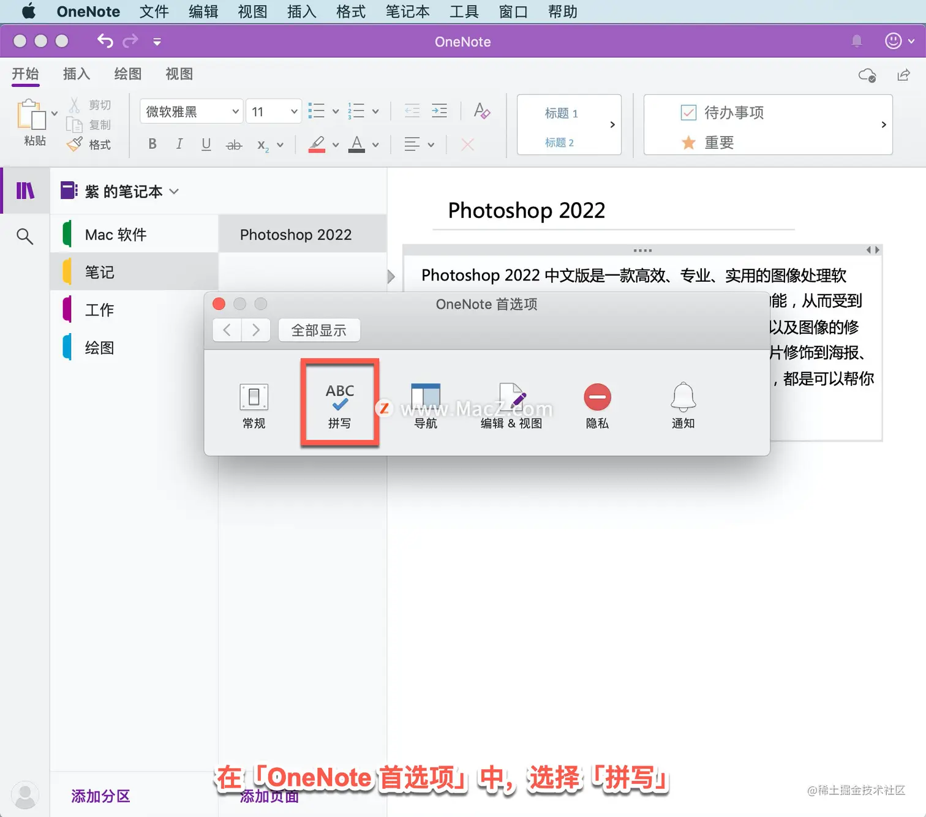This screenshot has width=926, height=817.
Task: Open the quick access toolbar customize arrow
Action: (x=157, y=42)
